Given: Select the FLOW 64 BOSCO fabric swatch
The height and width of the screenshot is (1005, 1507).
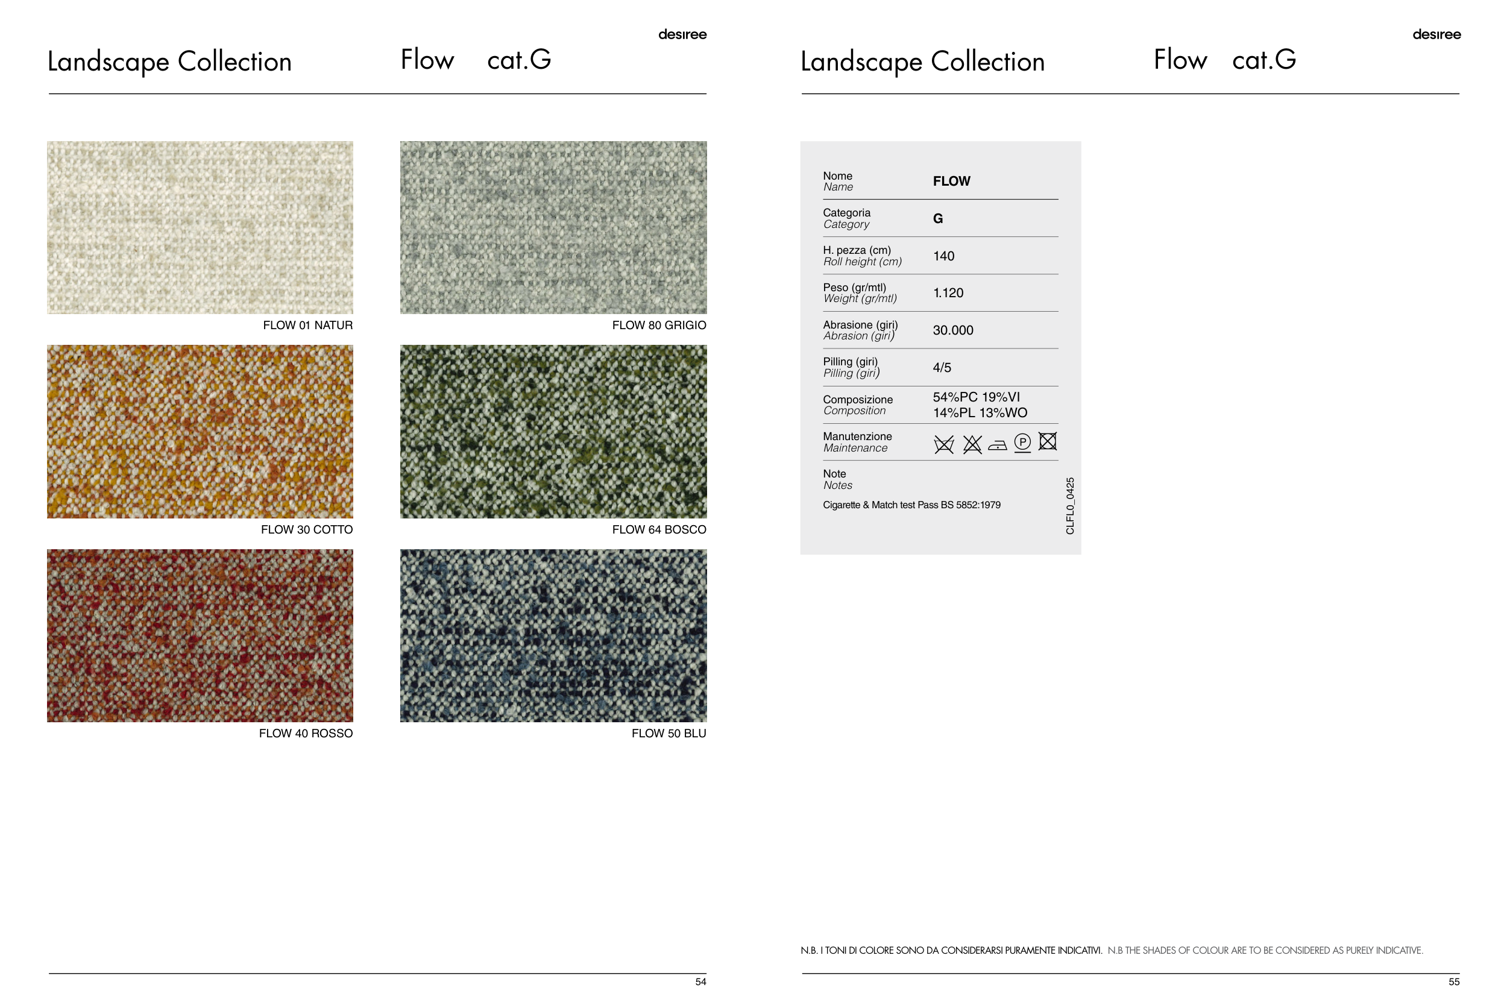Looking at the screenshot, I should click(x=553, y=431).
